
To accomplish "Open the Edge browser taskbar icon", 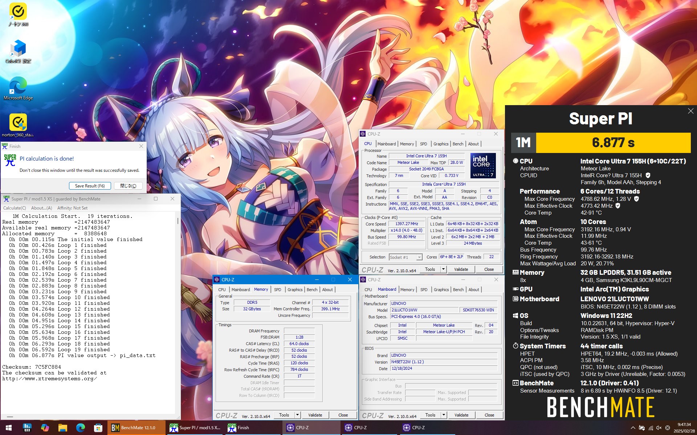I will point(81,428).
